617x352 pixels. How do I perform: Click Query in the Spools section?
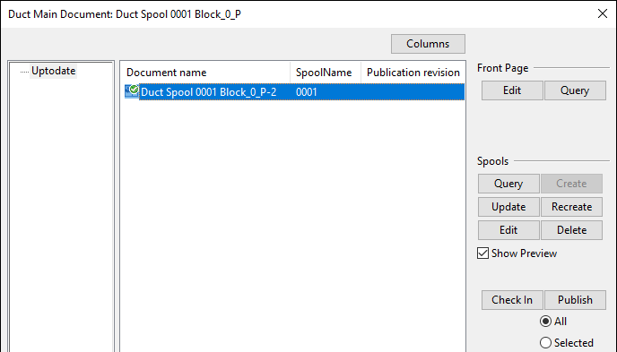coord(508,184)
